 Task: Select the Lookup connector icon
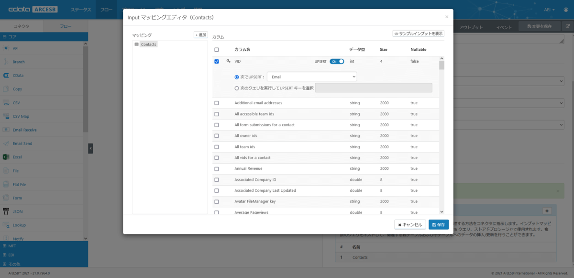coord(6,225)
